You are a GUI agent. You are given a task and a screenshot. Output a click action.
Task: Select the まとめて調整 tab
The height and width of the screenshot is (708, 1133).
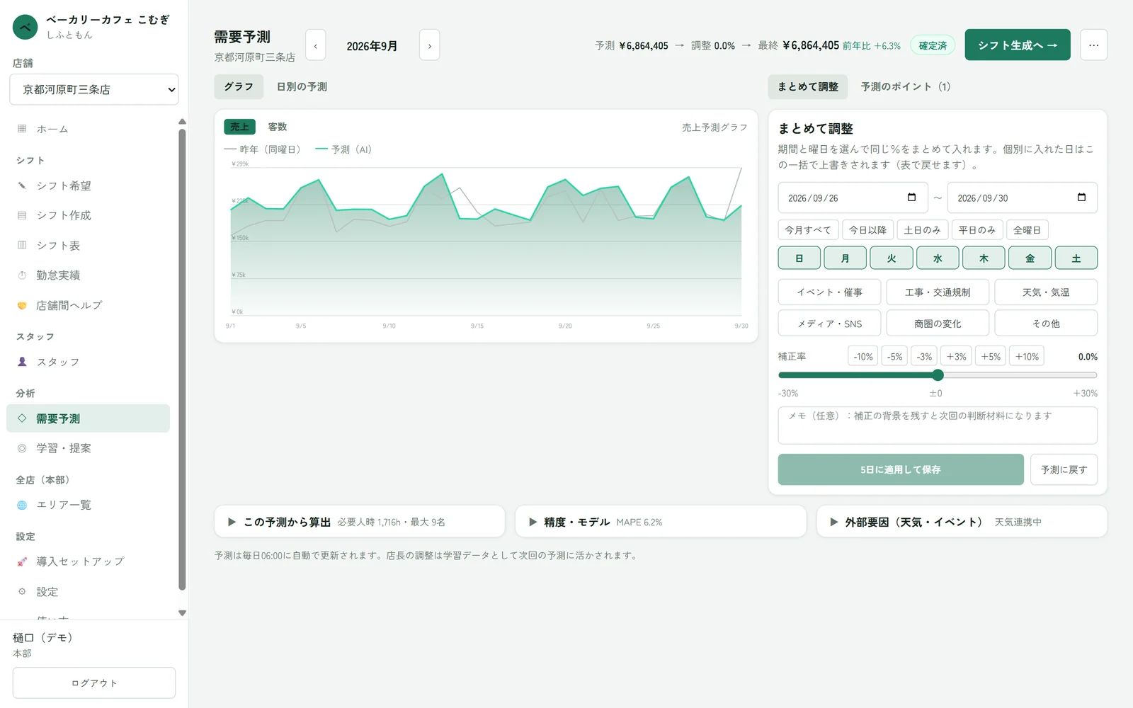point(808,86)
